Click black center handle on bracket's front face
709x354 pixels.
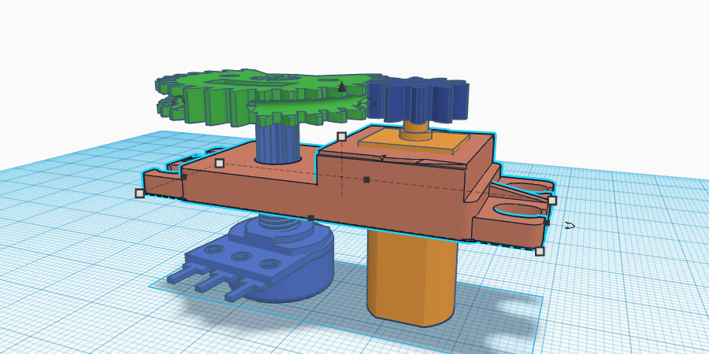coord(366,179)
